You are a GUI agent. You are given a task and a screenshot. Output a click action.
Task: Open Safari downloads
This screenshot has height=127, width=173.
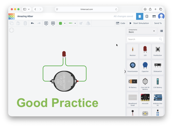145,9
